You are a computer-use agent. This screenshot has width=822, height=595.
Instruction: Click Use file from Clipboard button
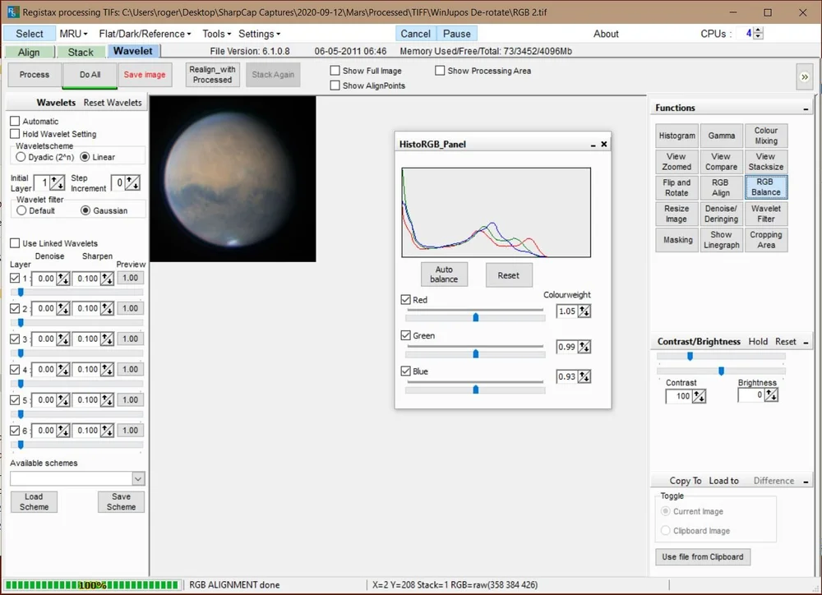tap(703, 556)
